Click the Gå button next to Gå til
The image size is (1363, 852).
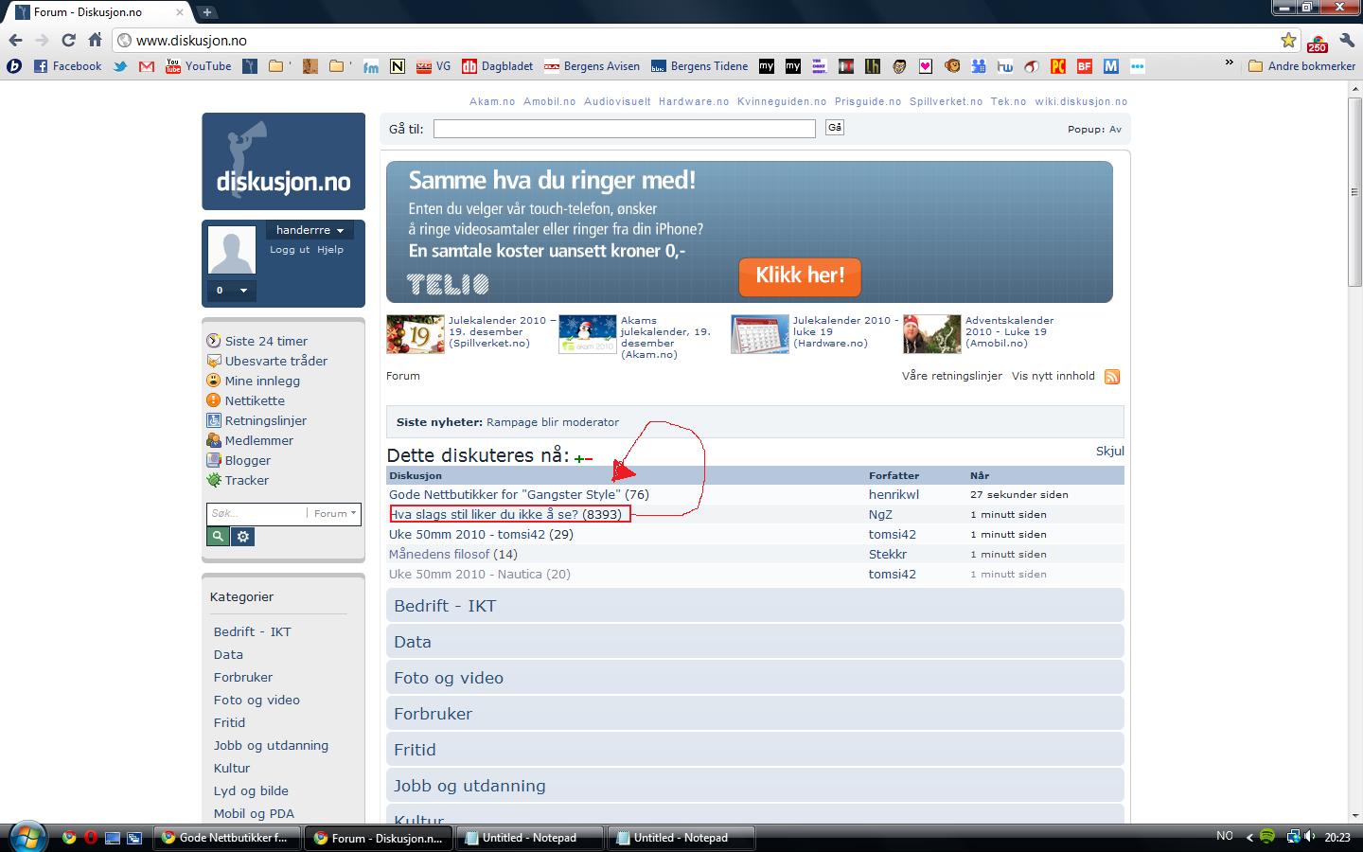[x=834, y=128]
